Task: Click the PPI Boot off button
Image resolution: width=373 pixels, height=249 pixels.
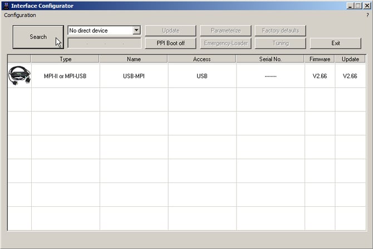Action: [x=170, y=43]
